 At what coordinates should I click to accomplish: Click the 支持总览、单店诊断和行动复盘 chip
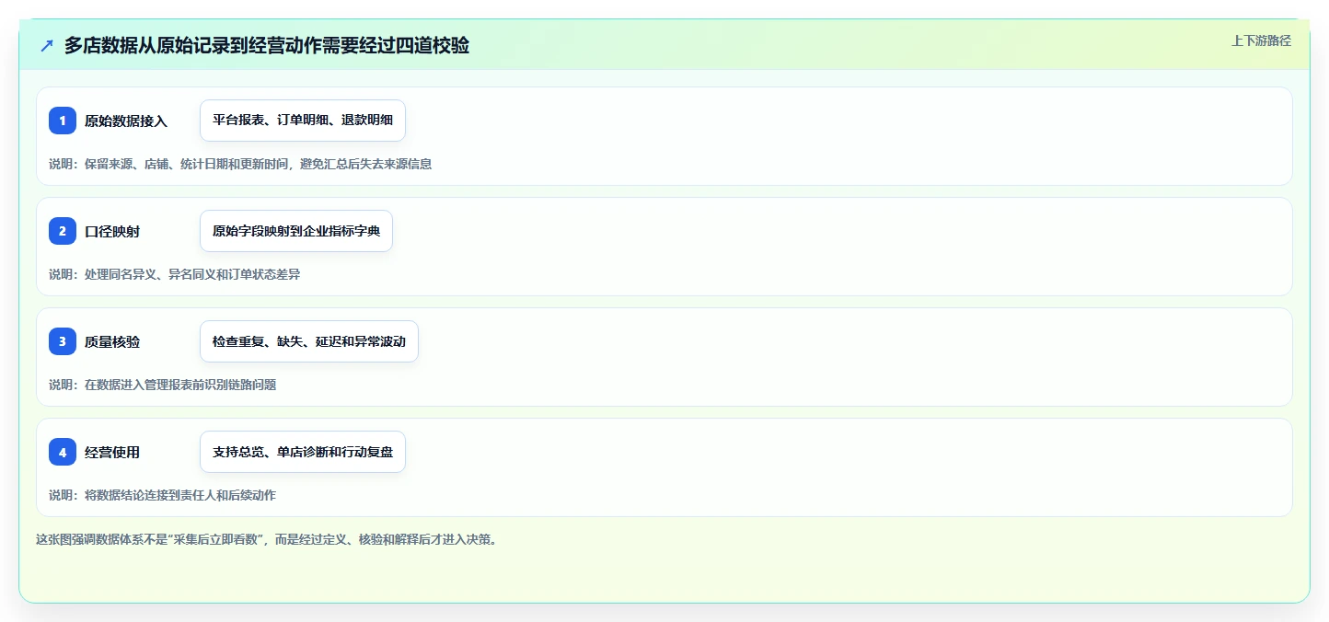303,452
